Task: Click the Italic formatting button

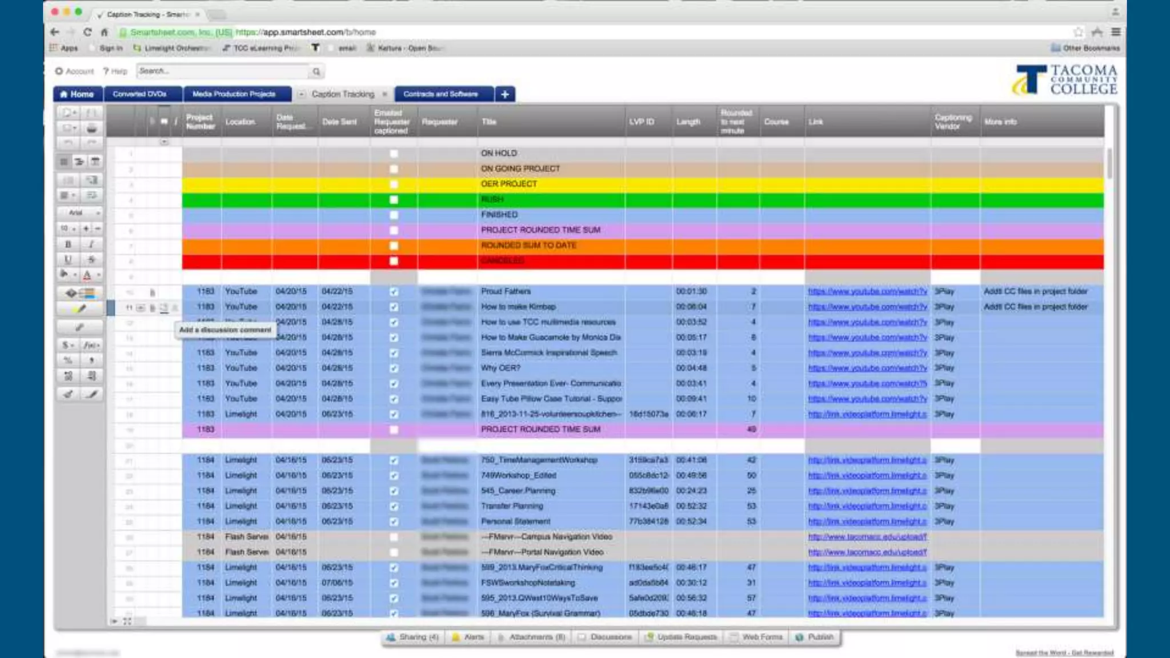Action: coord(91,244)
